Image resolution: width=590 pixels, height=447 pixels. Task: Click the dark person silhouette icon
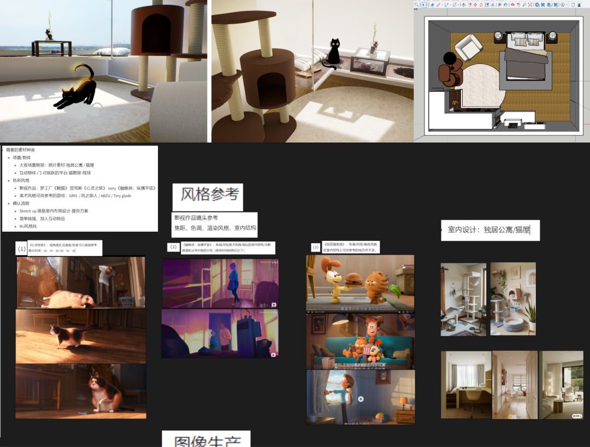coord(579,5)
